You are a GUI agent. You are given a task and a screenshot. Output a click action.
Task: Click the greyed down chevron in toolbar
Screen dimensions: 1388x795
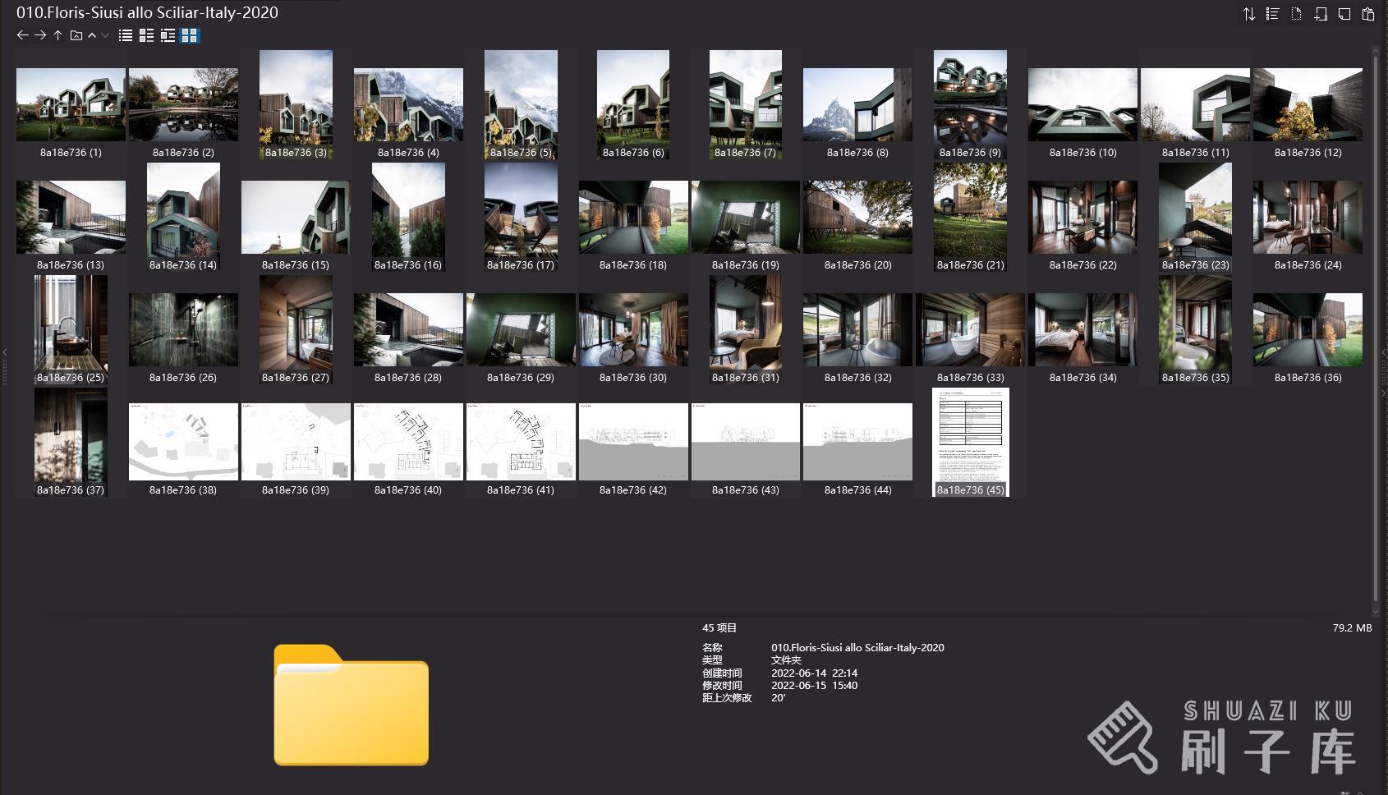[x=105, y=35]
